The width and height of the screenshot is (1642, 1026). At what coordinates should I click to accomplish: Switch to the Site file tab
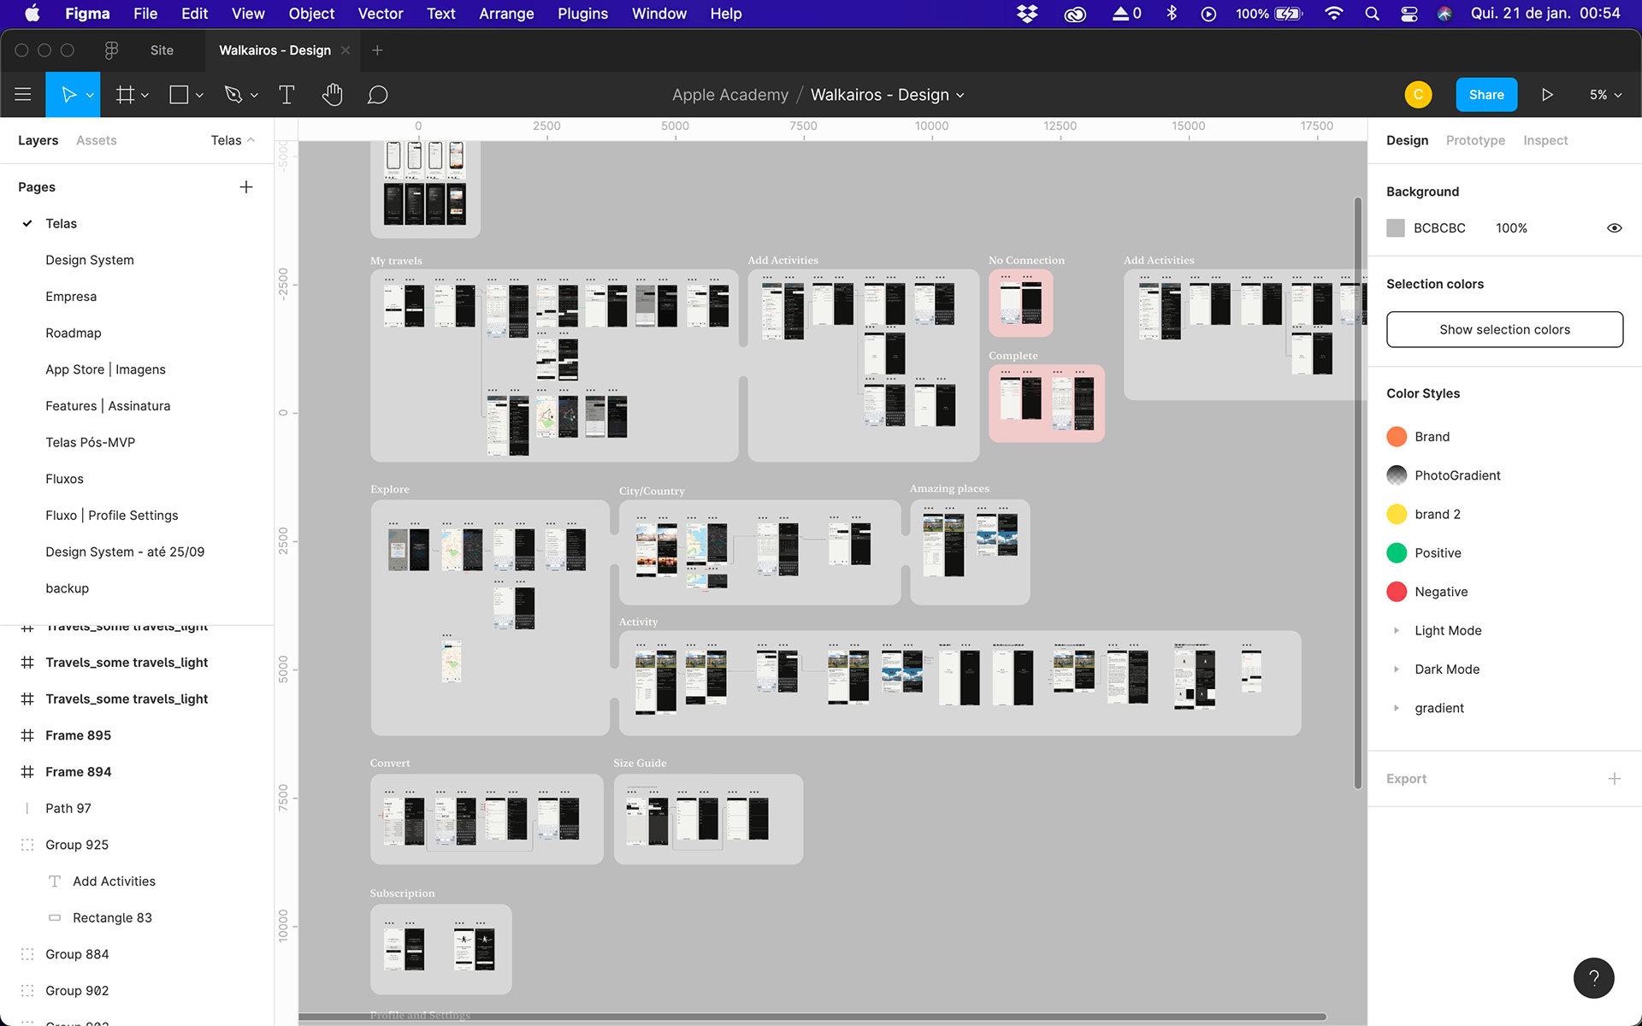pyautogui.click(x=162, y=50)
